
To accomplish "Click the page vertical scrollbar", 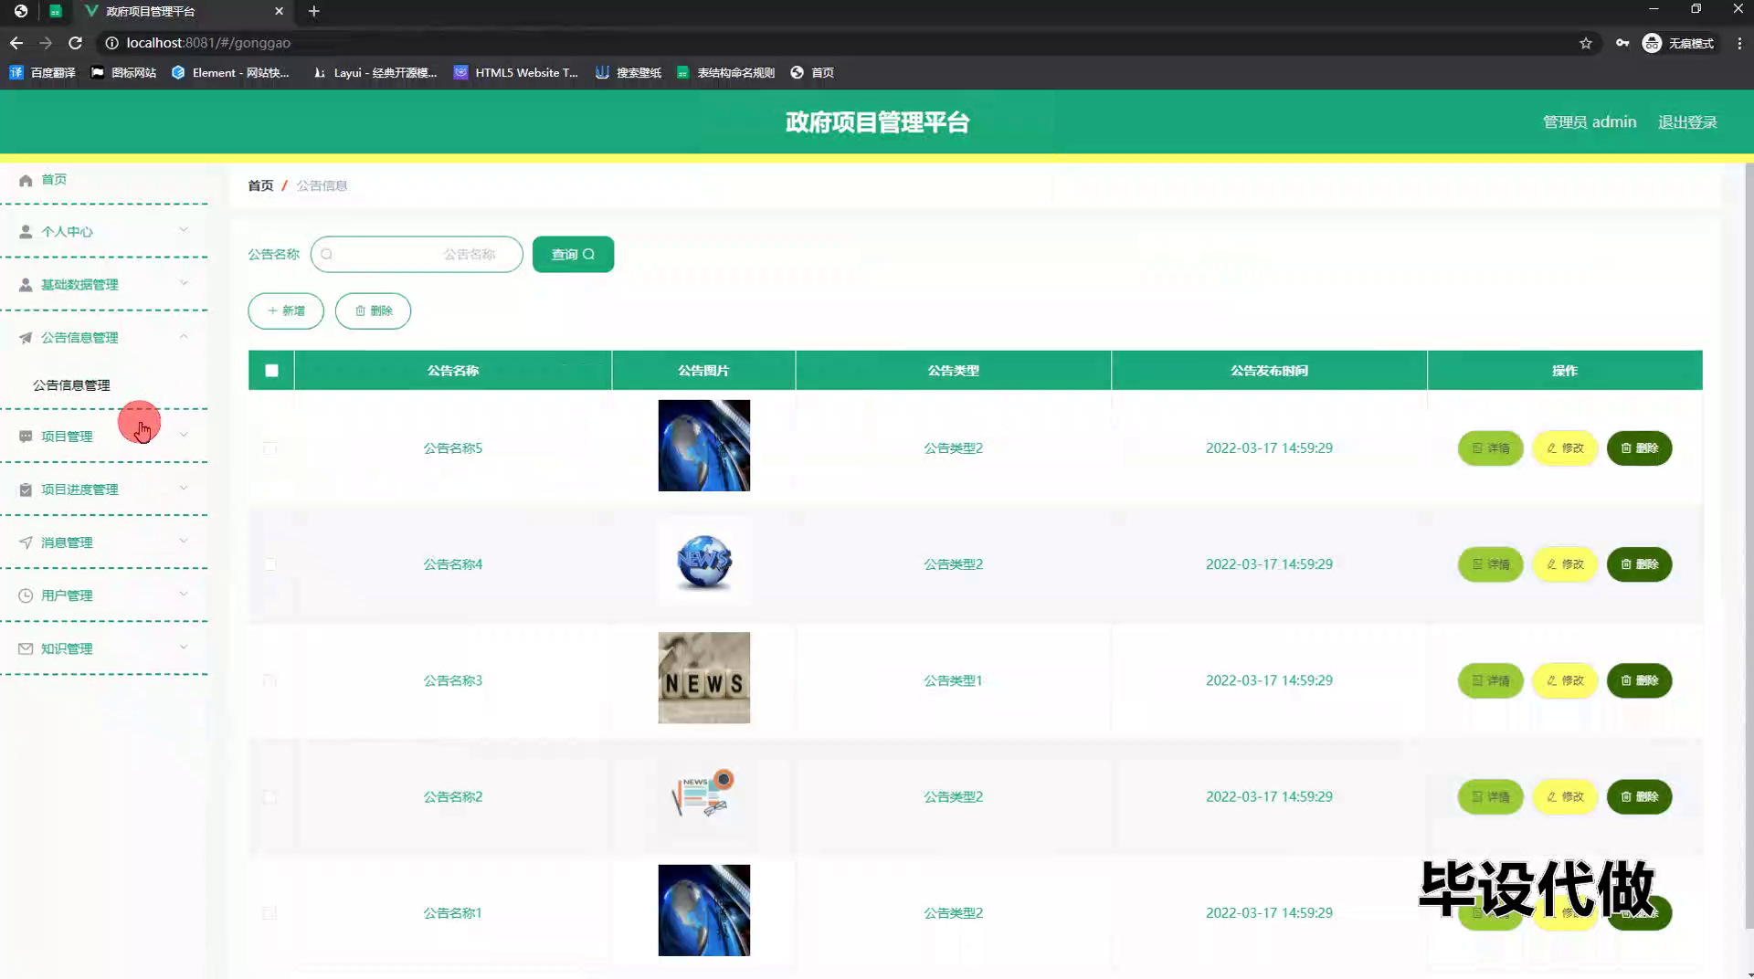I will (x=1749, y=548).
